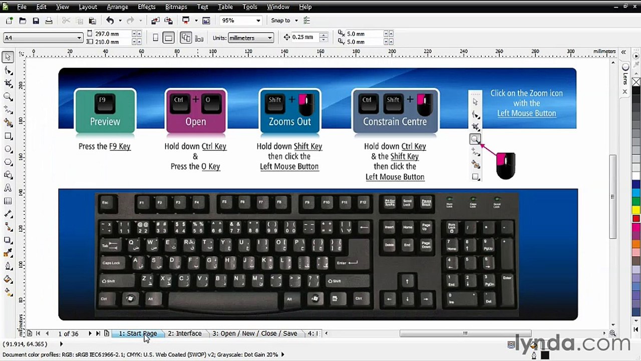
Task: Select the Polygon tool
Action: coord(8,162)
